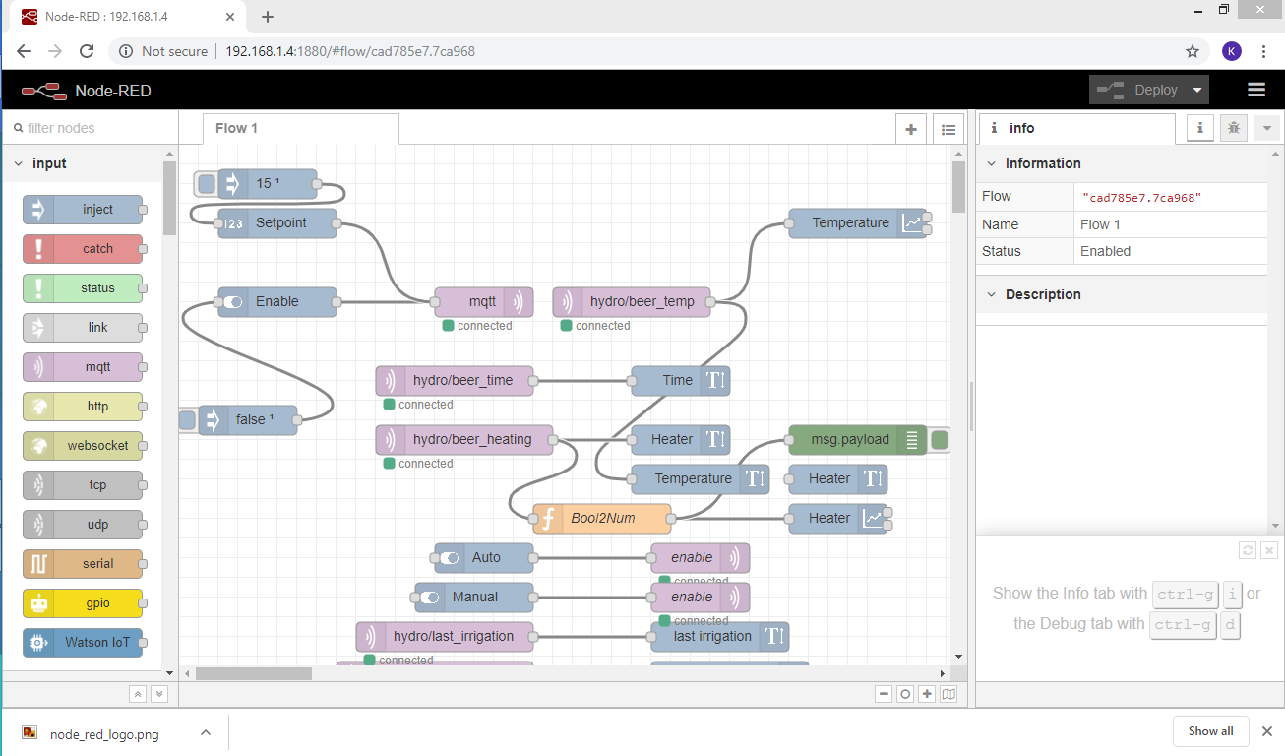
Task: Toggle the msg.payload debug node output button
Action: coord(940,440)
